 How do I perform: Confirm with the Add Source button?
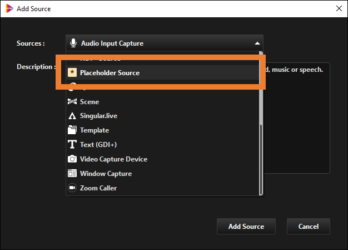point(246,226)
